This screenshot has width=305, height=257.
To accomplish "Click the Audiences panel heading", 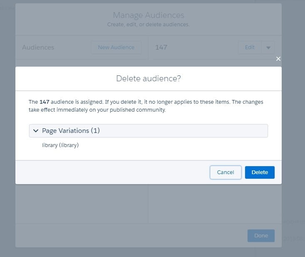I will 38,47.
